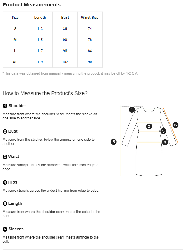Select marker 1 on the dress diagram
This screenshot has width=187, height=252.
(x=132, y=110)
